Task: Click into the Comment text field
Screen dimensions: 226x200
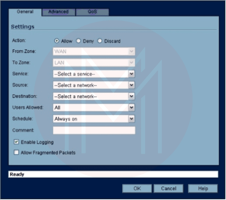Action: coord(94,130)
